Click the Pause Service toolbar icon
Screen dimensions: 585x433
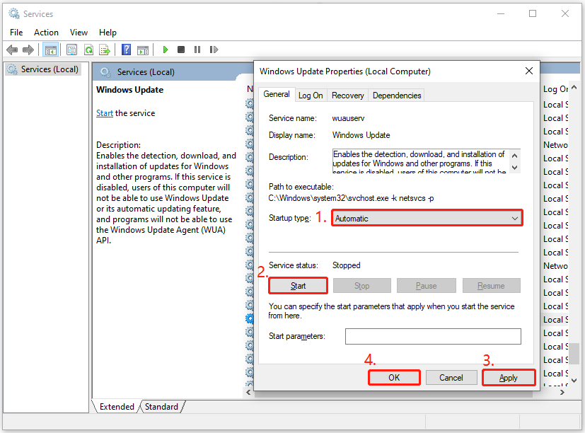(x=197, y=50)
